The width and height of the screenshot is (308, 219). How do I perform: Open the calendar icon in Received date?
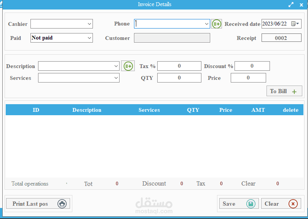(x=295, y=24)
